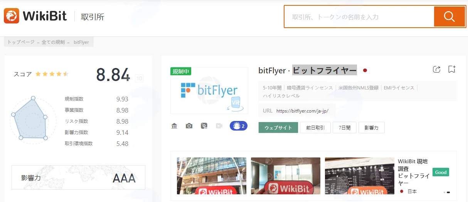Open the first survey photo of building exterior

click(x=212, y=176)
